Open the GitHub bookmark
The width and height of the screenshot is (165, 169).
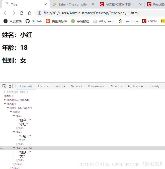click(34, 21)
